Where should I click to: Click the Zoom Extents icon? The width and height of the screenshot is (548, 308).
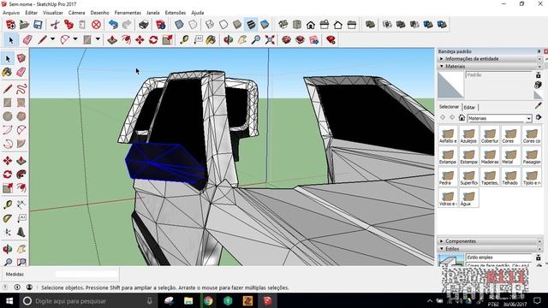coord(270,40)
